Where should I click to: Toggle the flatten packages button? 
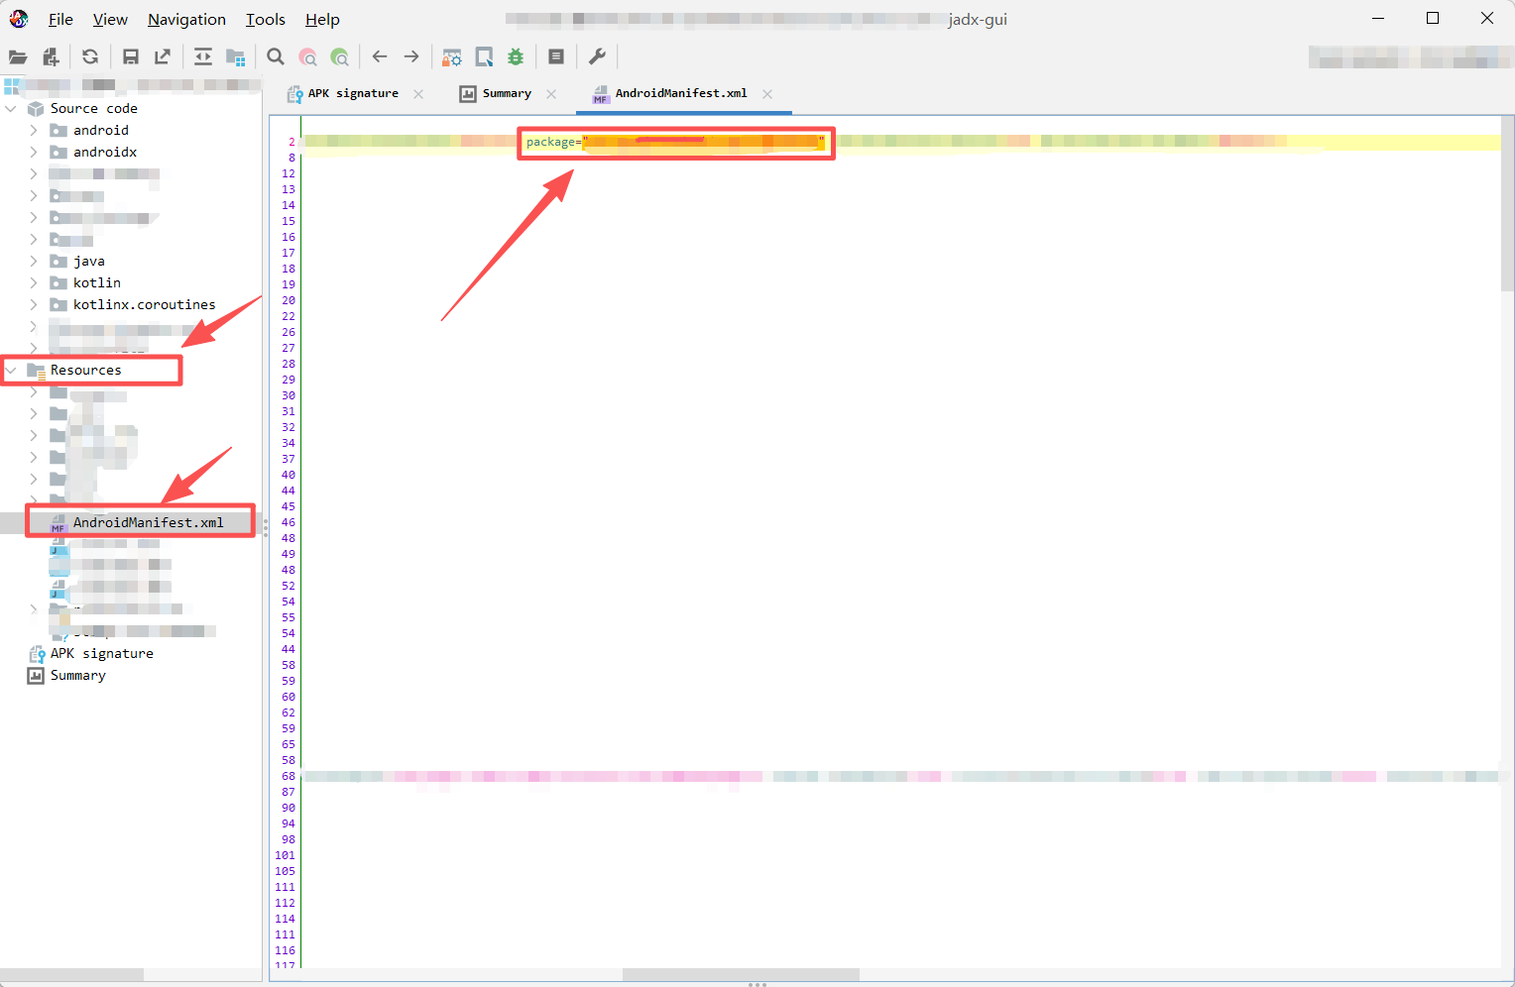point(235,57)
